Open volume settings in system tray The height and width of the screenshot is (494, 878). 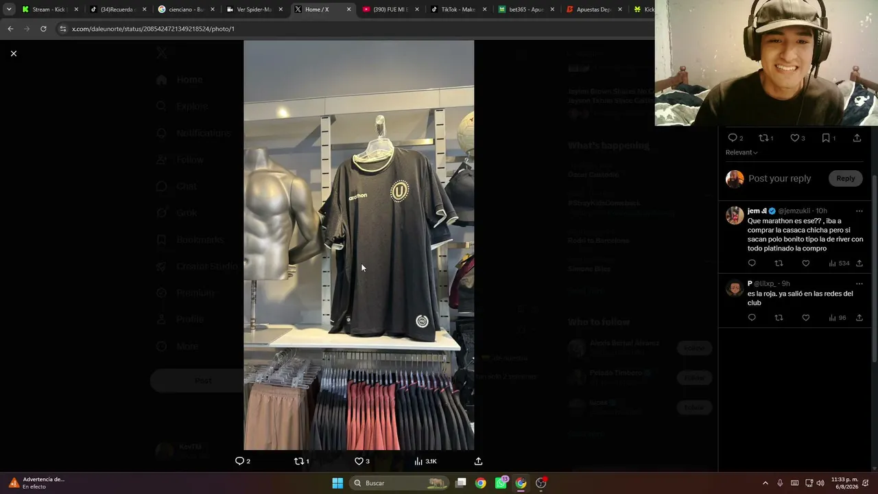pyautogui.click(x=820, y=483)
